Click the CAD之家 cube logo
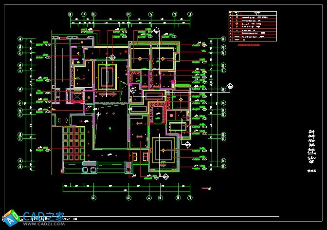 tap(11, 217)
